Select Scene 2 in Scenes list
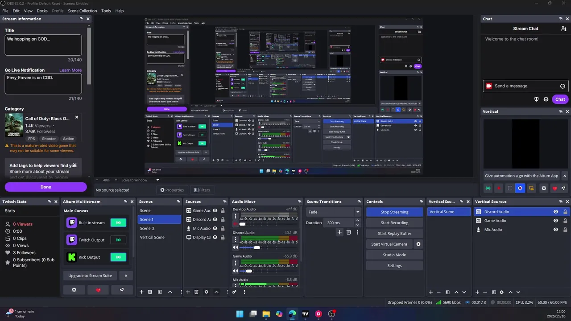571x321 pixels. (x=159, y=228)
